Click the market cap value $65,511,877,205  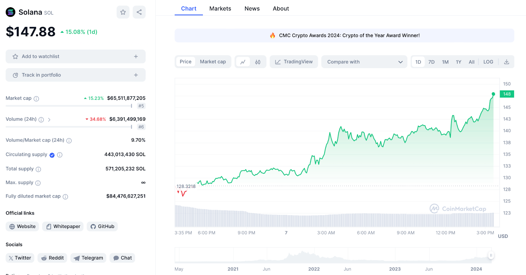coord(126,98)
